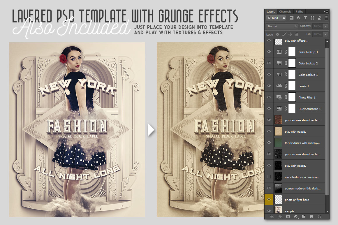Delete layer using the trash icon
Viewport: 338px width, 225px height.
319,217
